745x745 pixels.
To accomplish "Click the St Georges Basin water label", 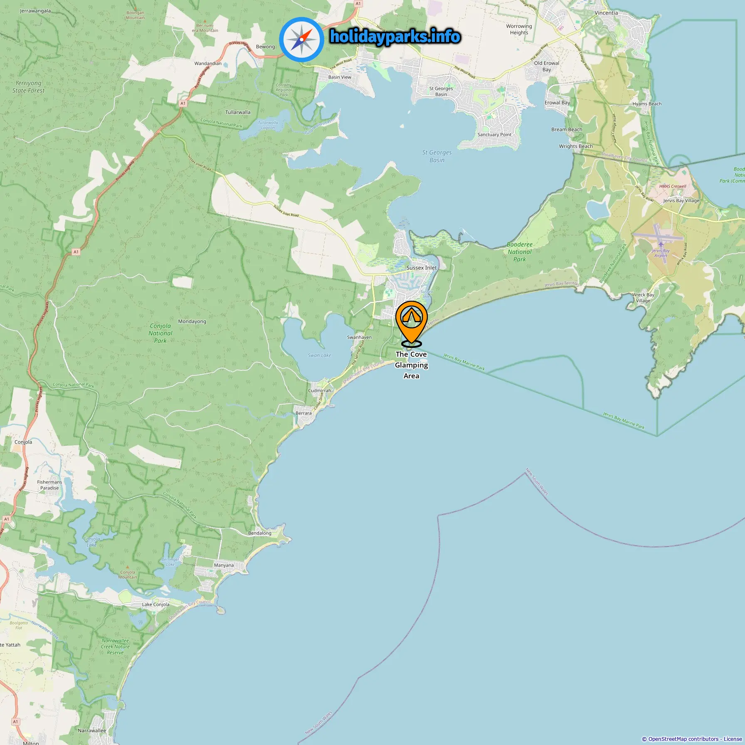I will pos(437,156).
